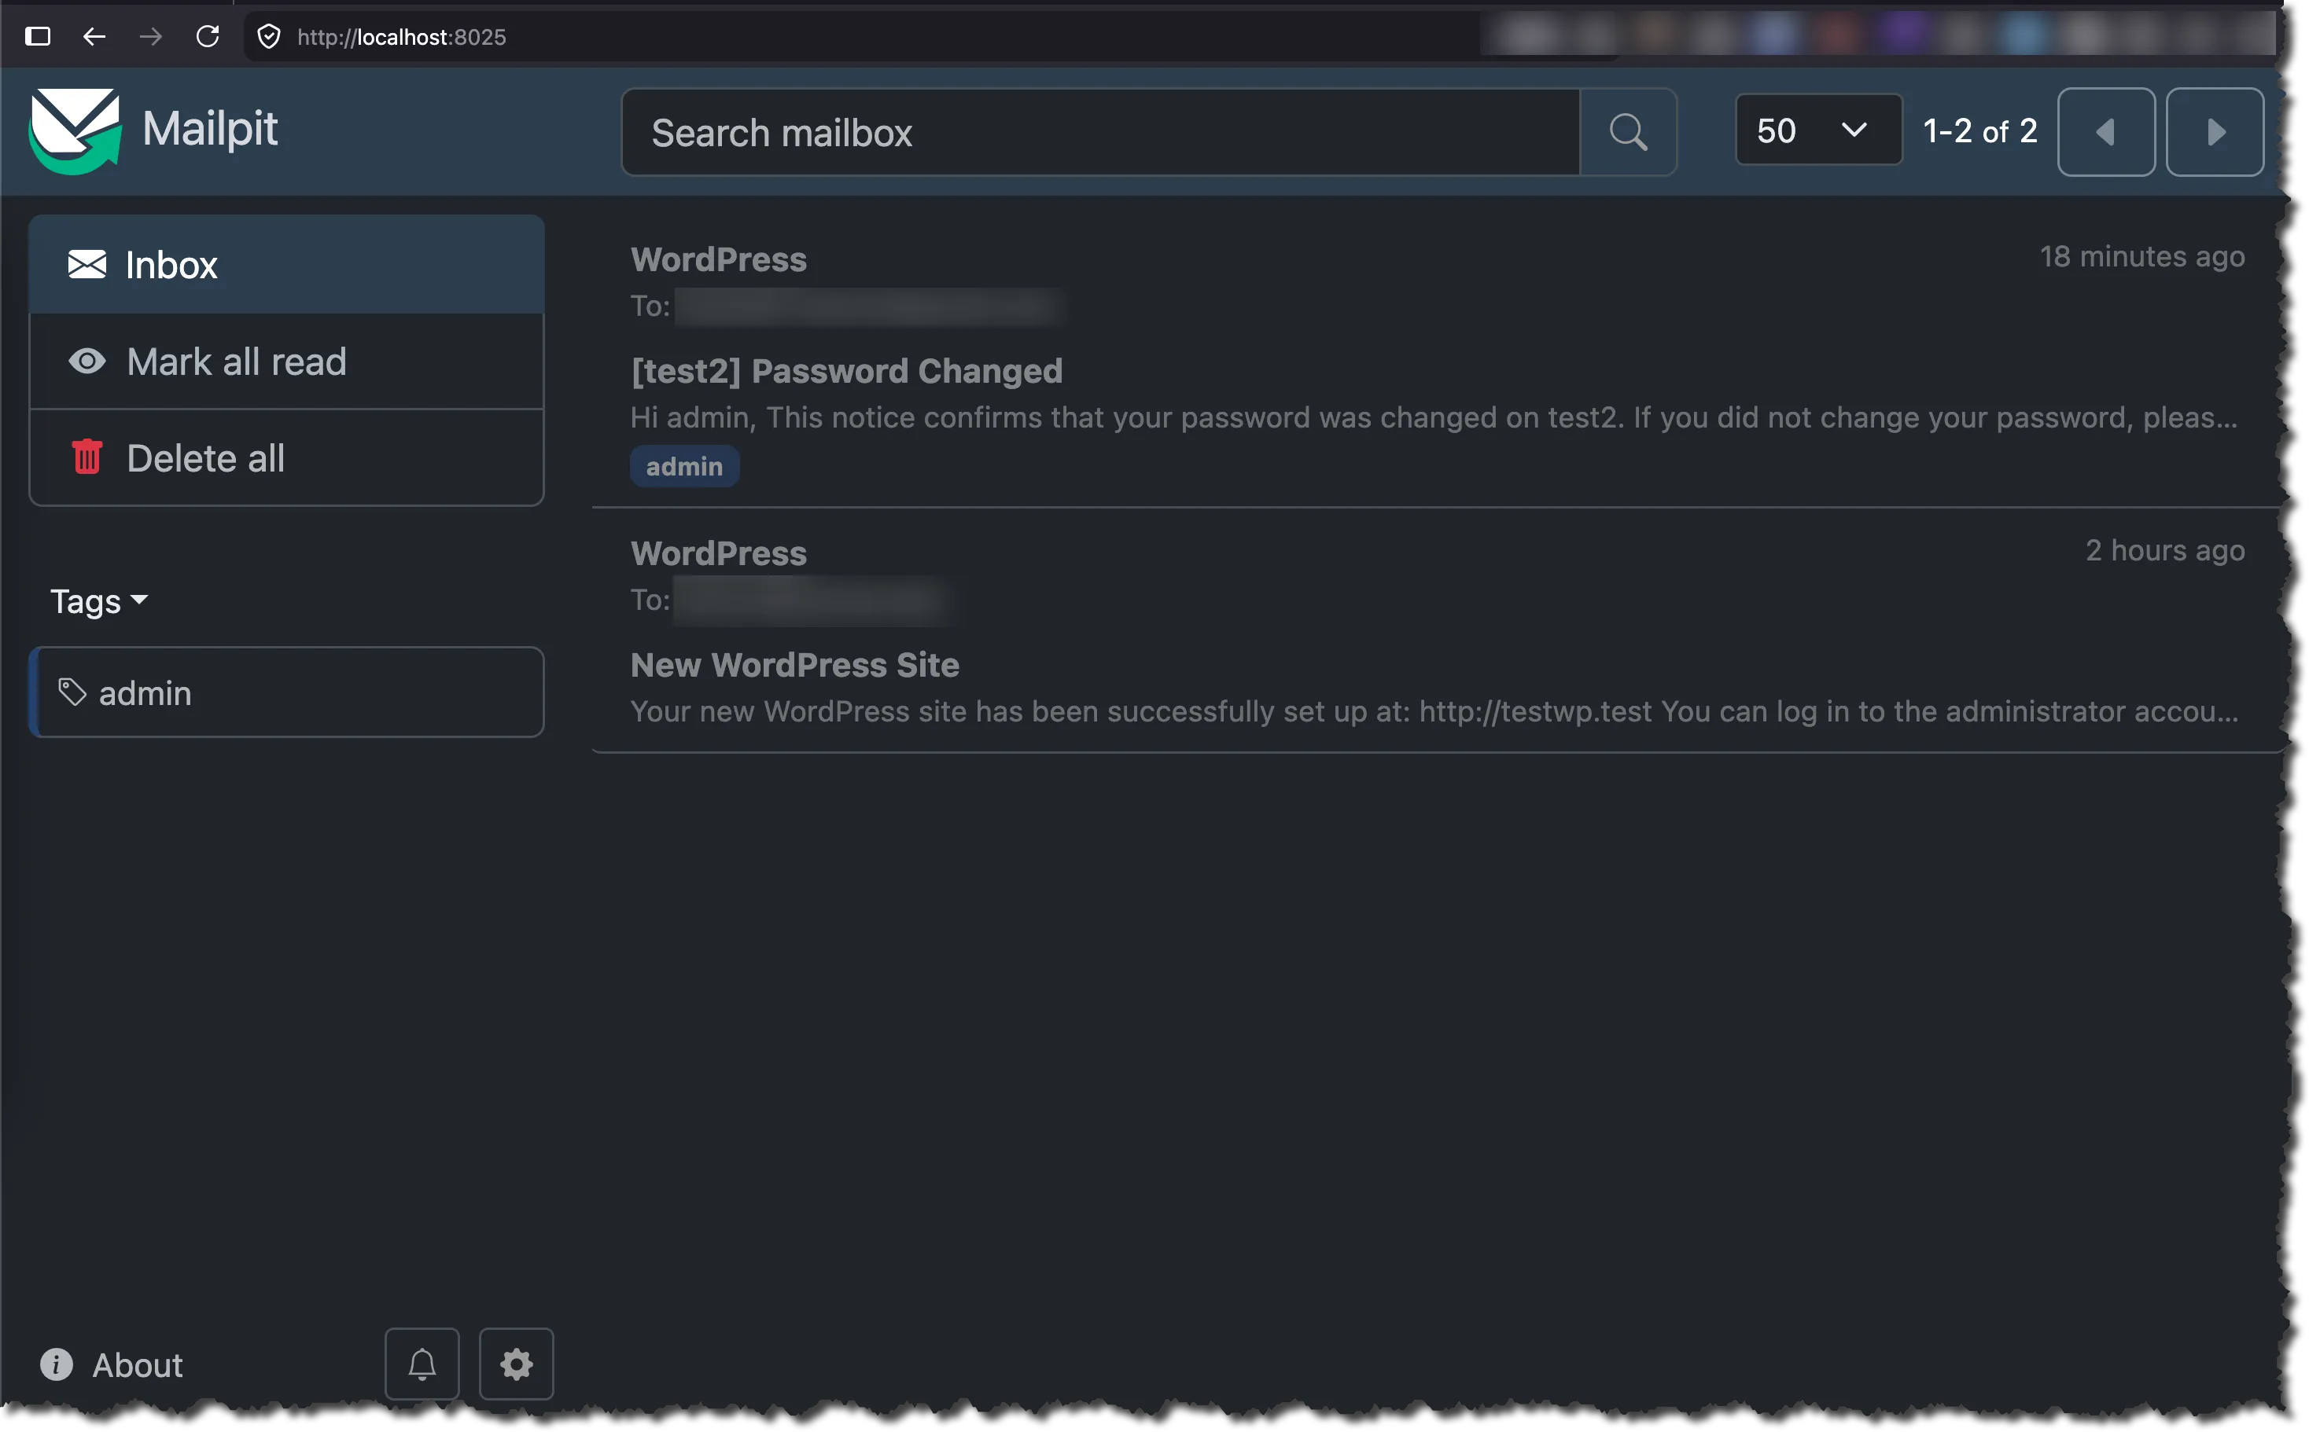Click WordPress sender on Password Changed email

718,259
